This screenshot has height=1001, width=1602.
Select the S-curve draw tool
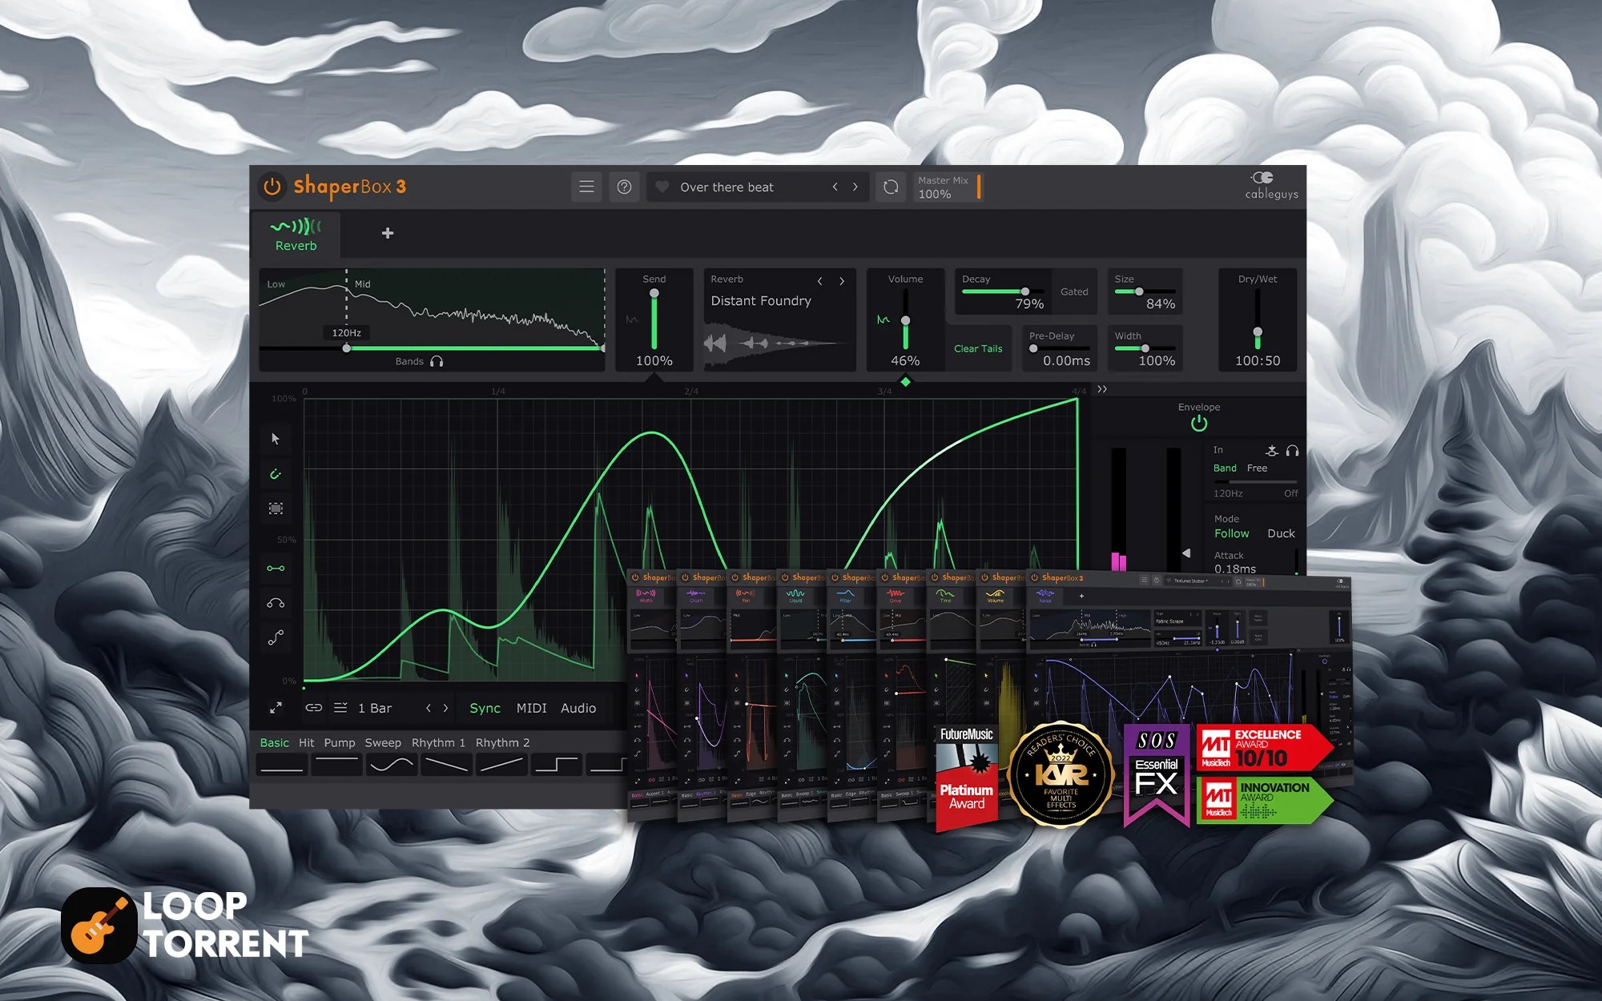point(276,638)
